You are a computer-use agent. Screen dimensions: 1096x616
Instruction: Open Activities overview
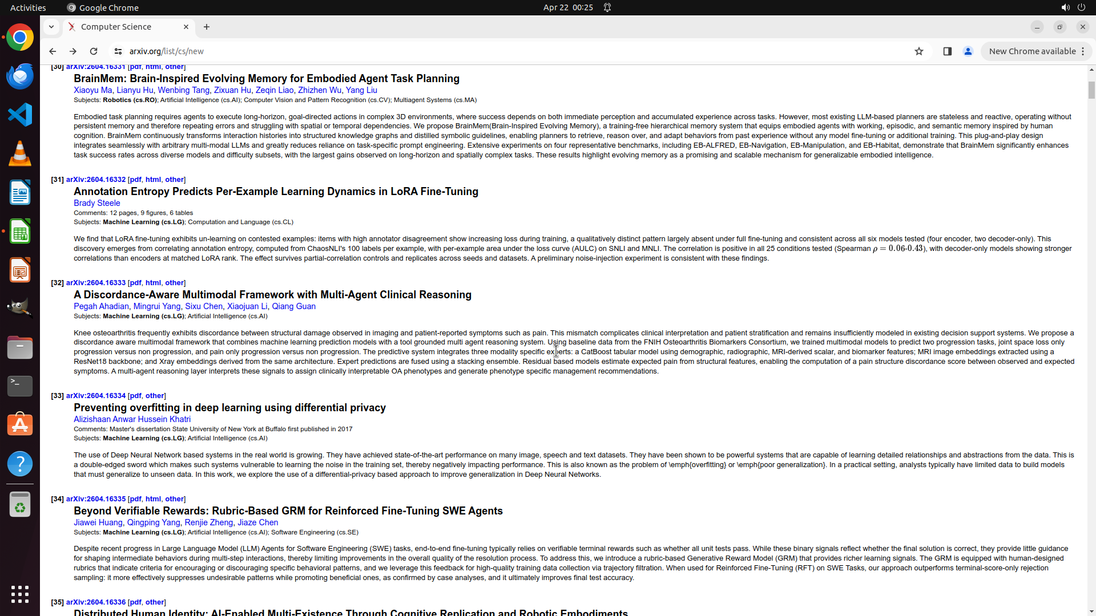(28, 7)
